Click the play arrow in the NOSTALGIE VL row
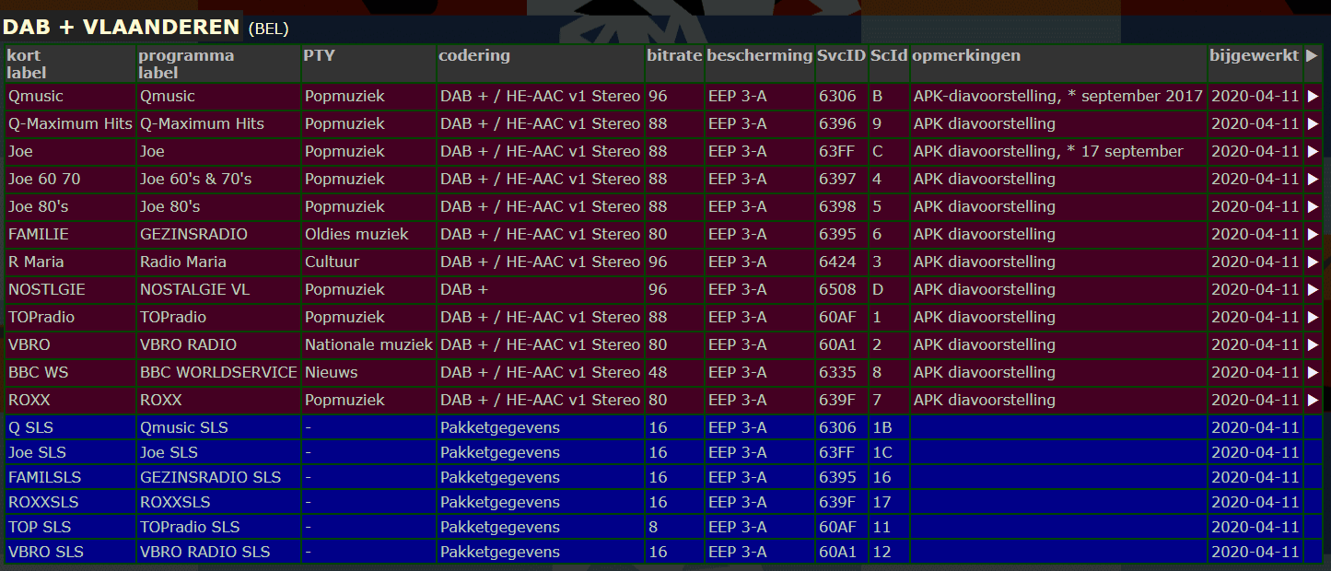This screenshot has width=1331, height=571. tap(1313, 289)
